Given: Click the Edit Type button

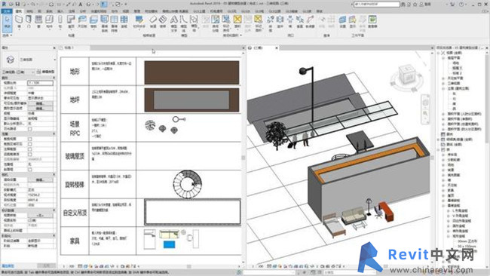Looking at the screenshot, I should coord(46,72).
